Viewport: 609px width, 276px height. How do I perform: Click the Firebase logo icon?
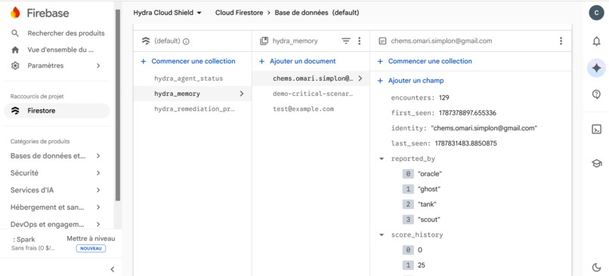click(15, 13)
